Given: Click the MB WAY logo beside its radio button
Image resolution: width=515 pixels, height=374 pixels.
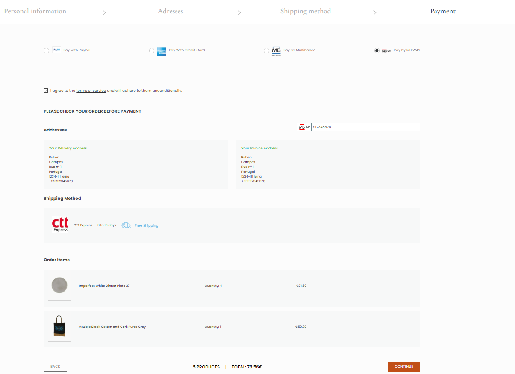Looking at the screenshot, I should pyautogui.click(x=386, y=50).
